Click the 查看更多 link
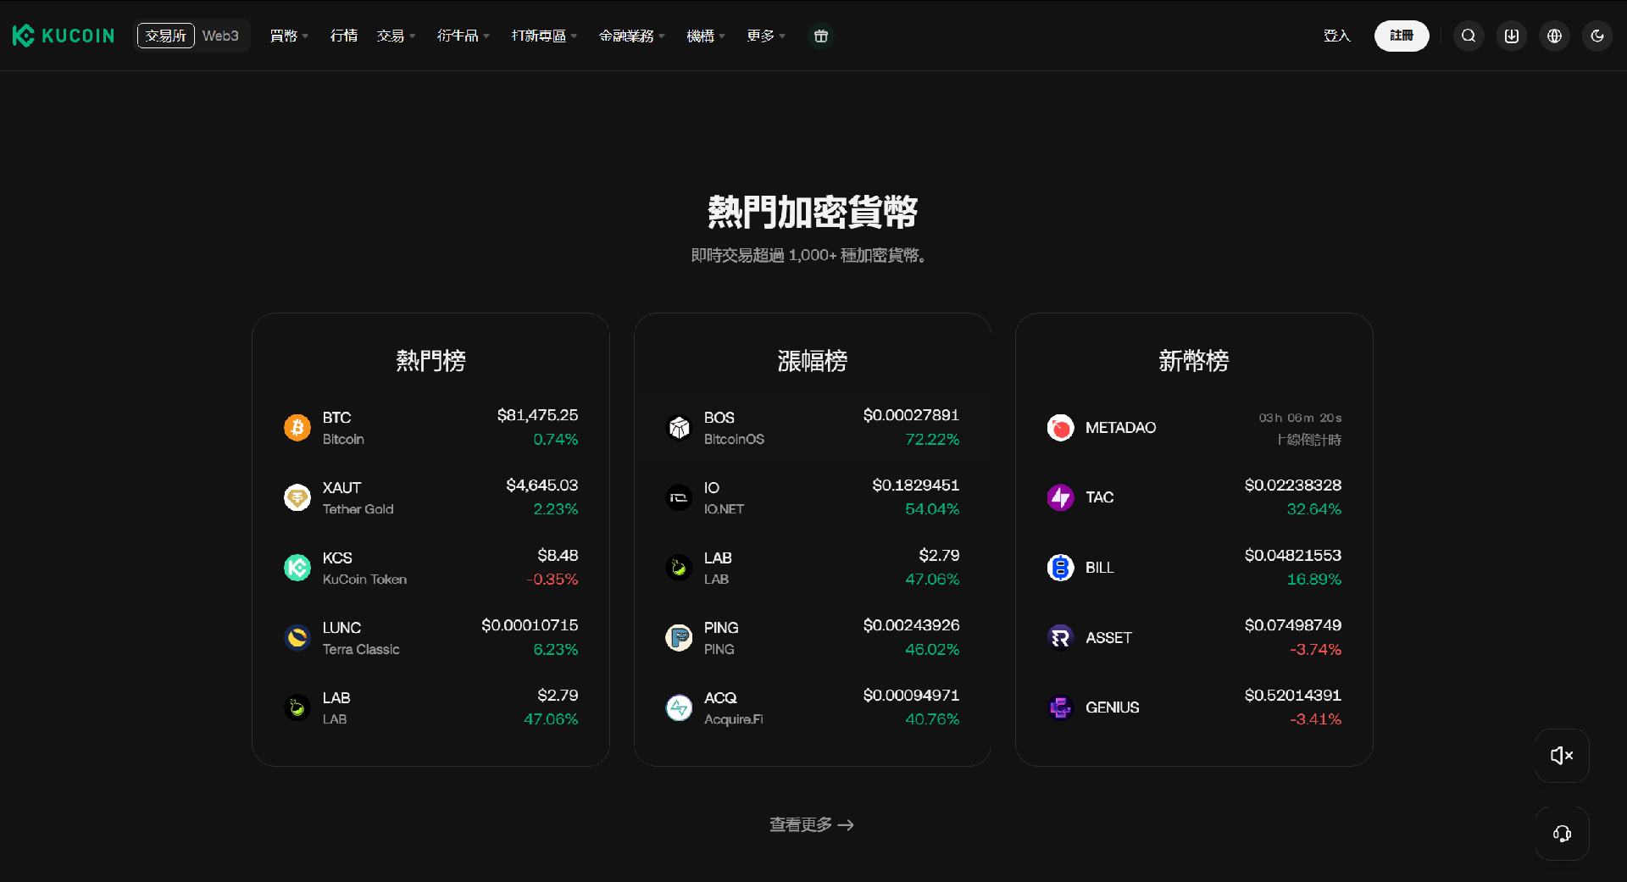Image resolution: width=1627 pixels, height=882 pixels. tap(812, 824)
